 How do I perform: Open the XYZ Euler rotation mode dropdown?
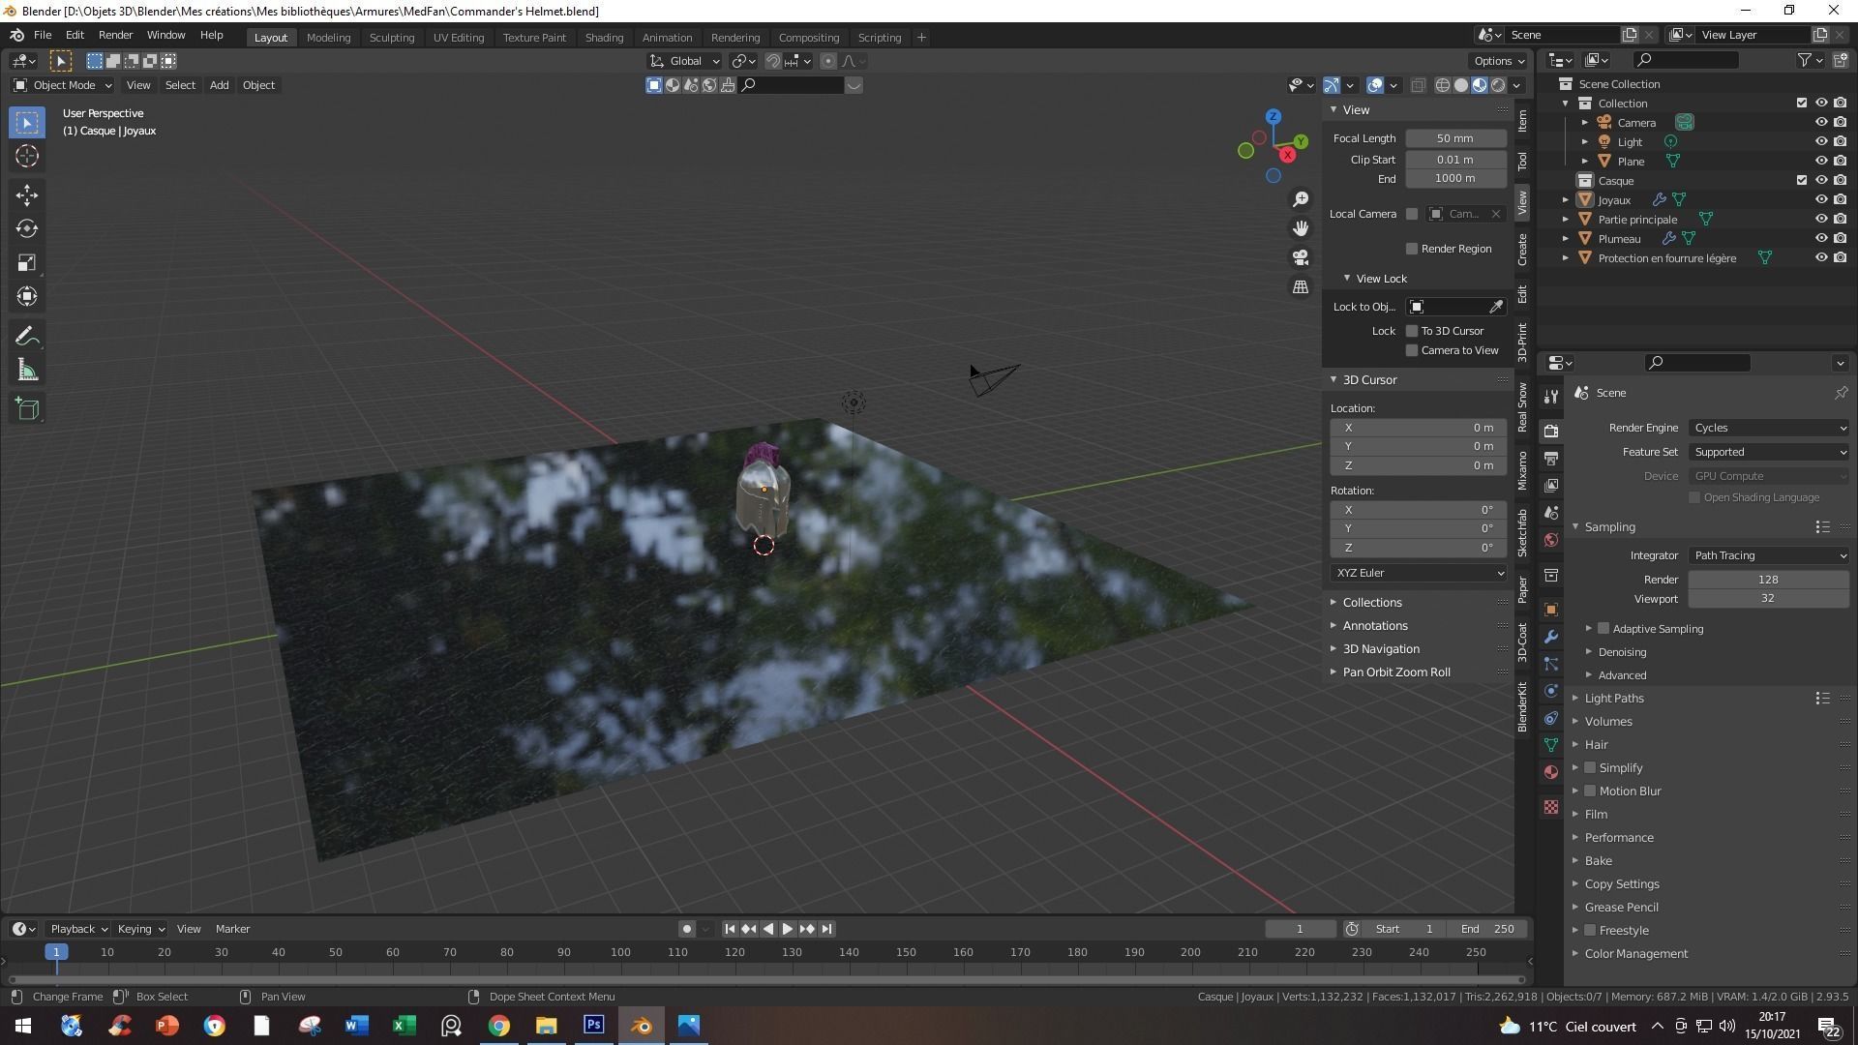click(1418, 573)
